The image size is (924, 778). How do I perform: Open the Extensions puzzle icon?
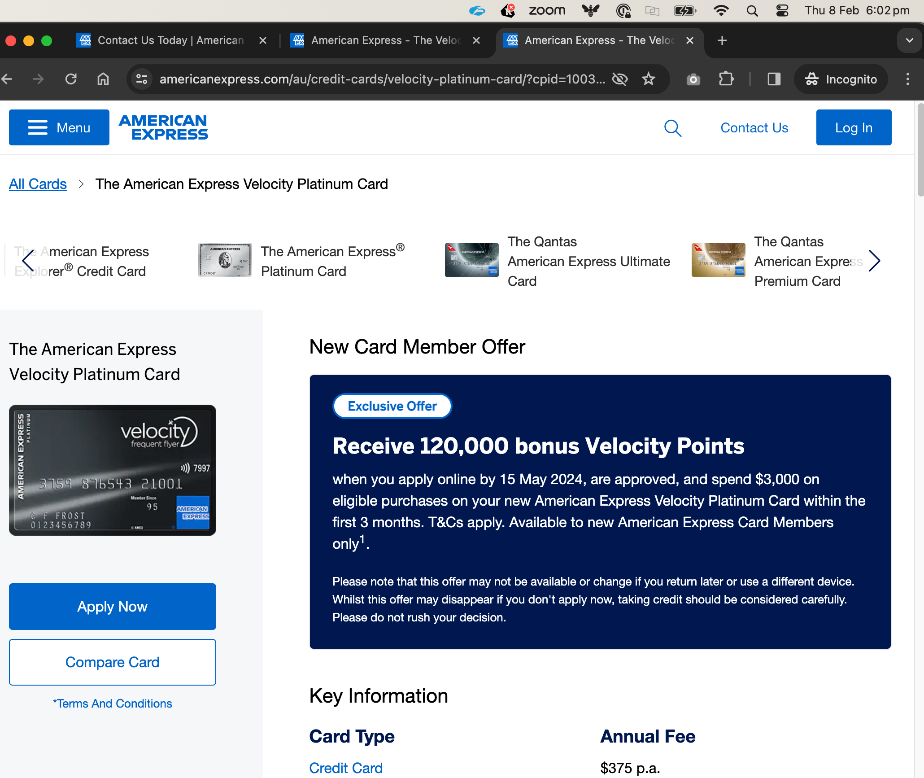coord(726,79)
